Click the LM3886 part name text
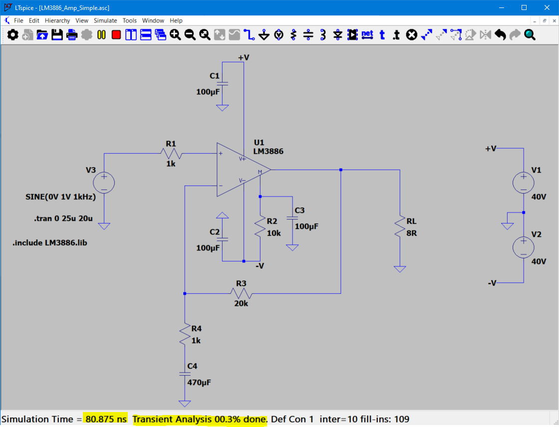This screenshot has height=427, width=559. click(269, 151)
